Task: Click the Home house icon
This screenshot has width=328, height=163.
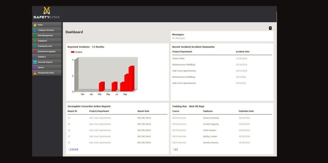Action: pyautogui.click(x=35, y=25)
